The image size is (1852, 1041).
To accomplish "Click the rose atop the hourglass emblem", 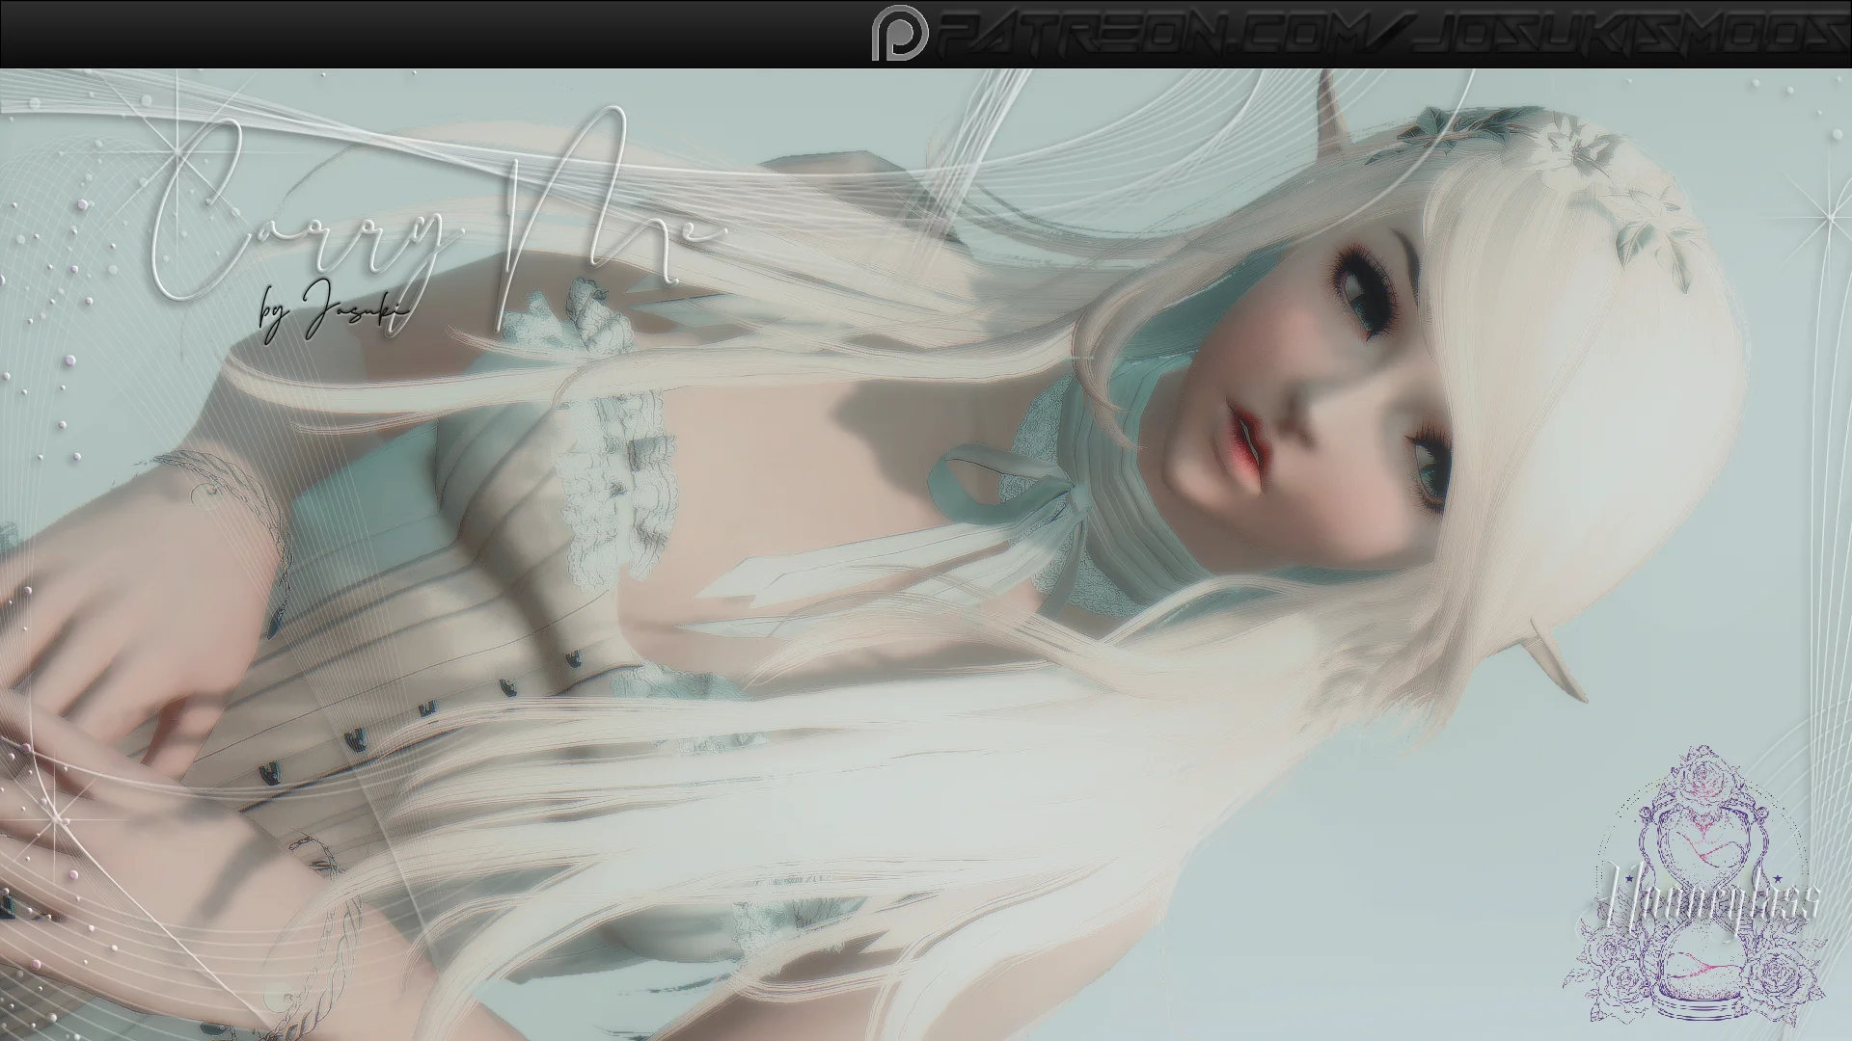I will coord(1705,776).
